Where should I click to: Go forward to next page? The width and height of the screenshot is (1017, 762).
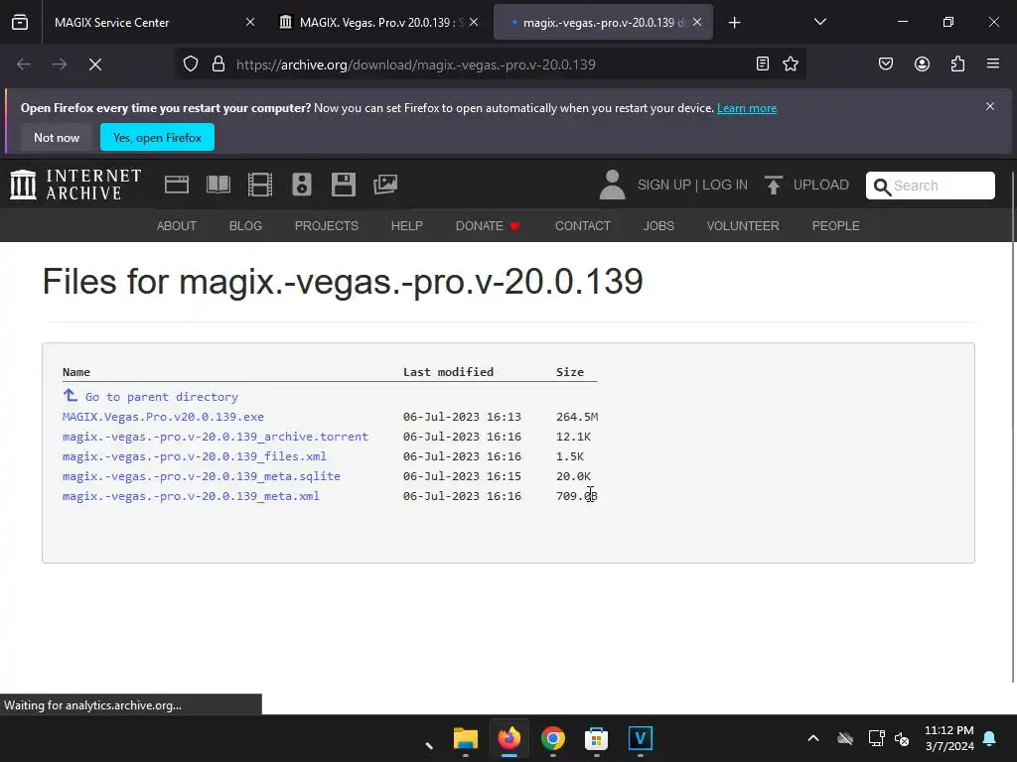60,64
